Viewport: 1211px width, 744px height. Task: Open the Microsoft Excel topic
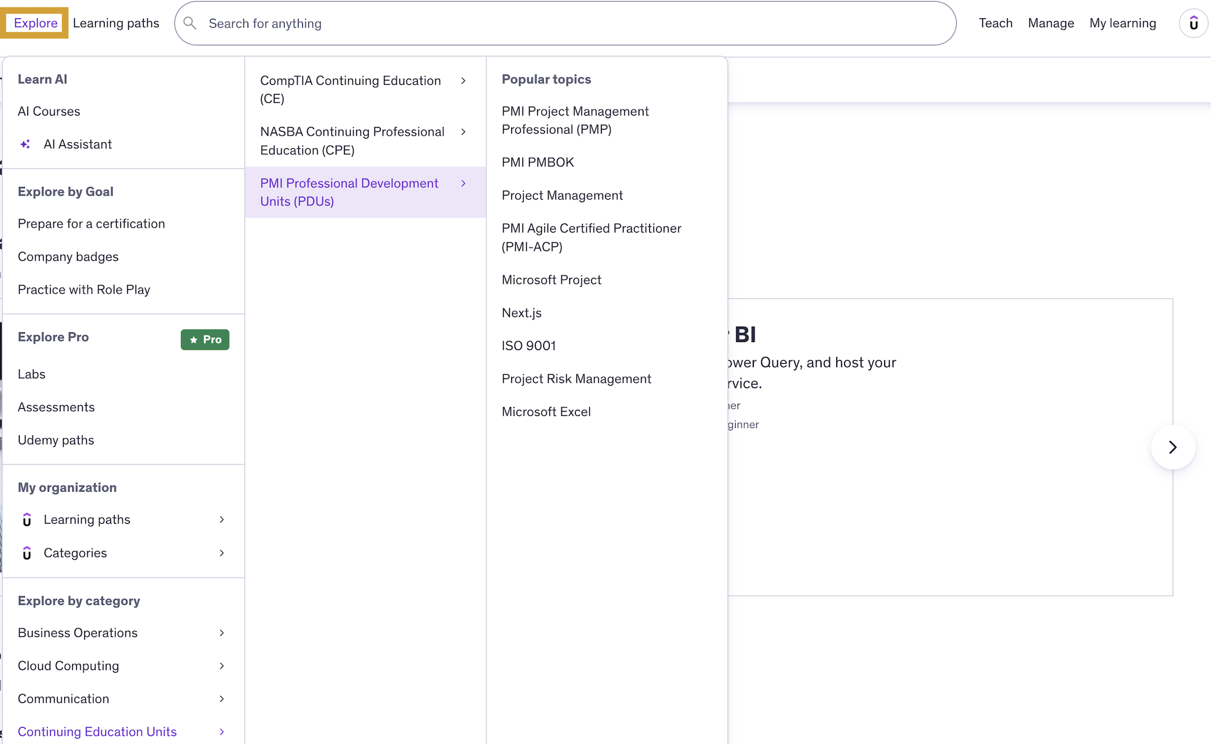pyautogui.click(x=546, y=412)
